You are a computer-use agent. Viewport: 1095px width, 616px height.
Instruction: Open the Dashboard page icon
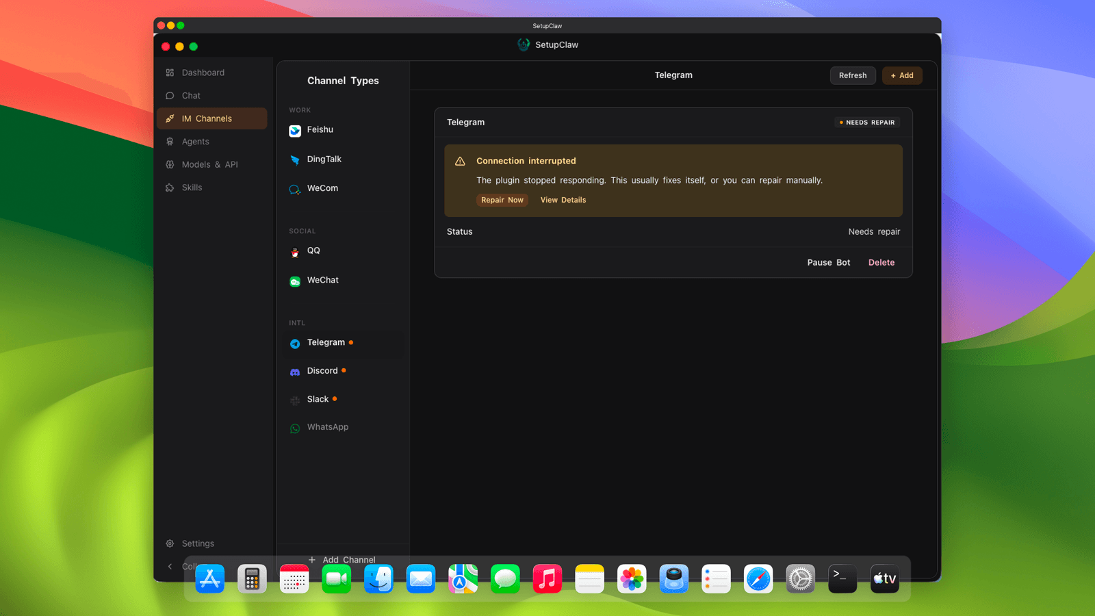pyautogui.click(x=170, y=73)
